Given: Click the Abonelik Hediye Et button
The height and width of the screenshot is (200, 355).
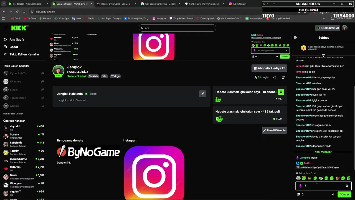Looking at the screenshot, I should (x=269, y=68).
